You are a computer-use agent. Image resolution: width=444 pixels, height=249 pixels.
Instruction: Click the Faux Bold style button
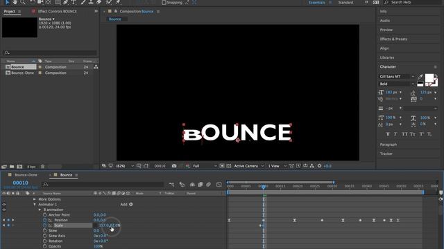(x=388, y=134)
